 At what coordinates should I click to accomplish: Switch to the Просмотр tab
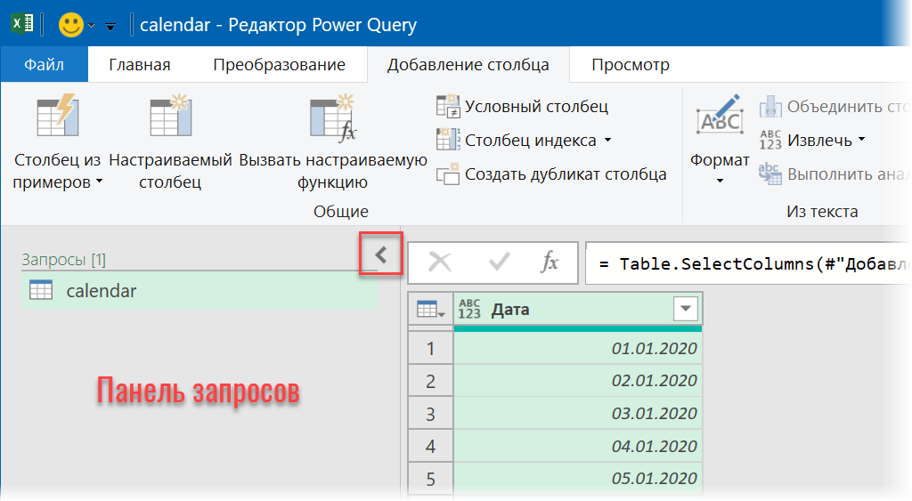(x=631, y=64)
